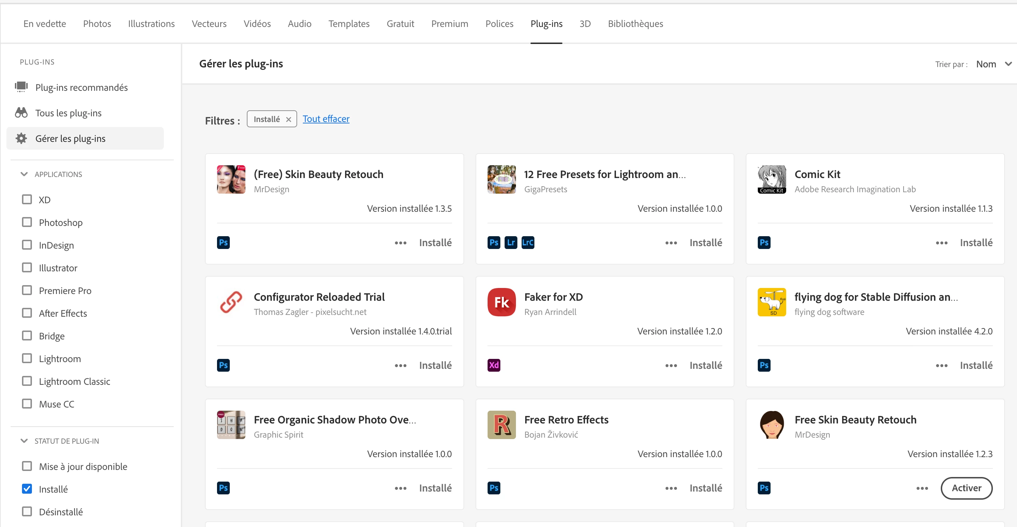Click the Xd app icon on Faker card
1017x527 pixels.
tap(494, 365)
